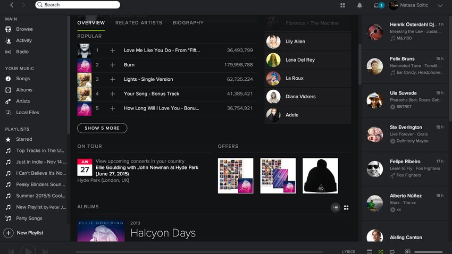Select the track Lights - Single Version

point(148,79)
